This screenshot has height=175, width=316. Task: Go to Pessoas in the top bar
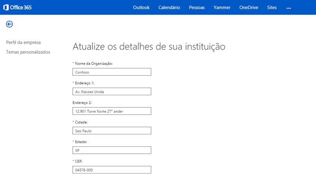click(x=197, y=7)
